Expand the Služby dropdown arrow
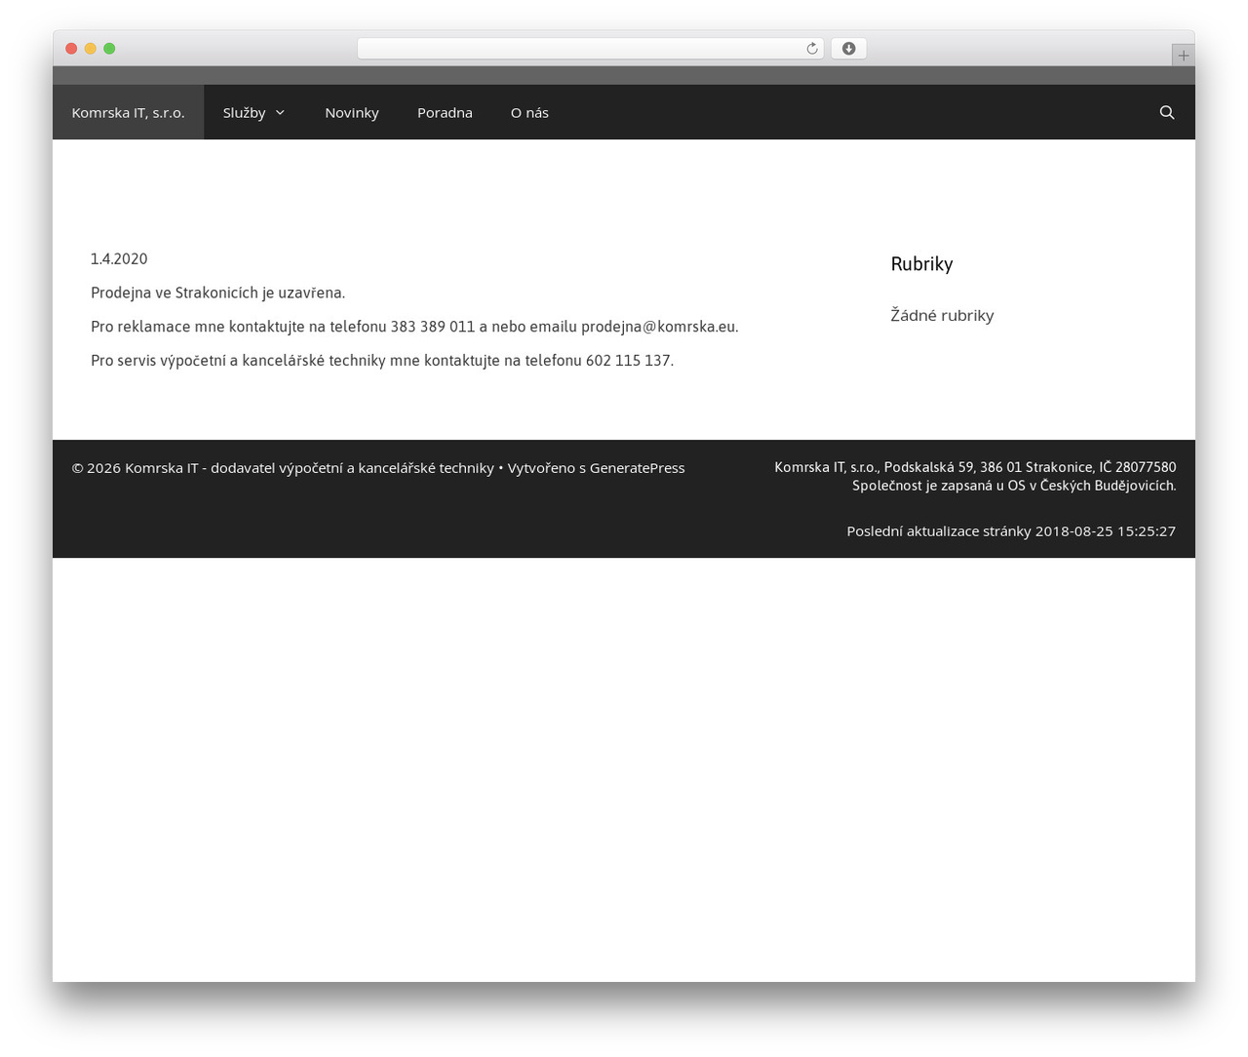 pyautogui.click(x=280, y=113)
